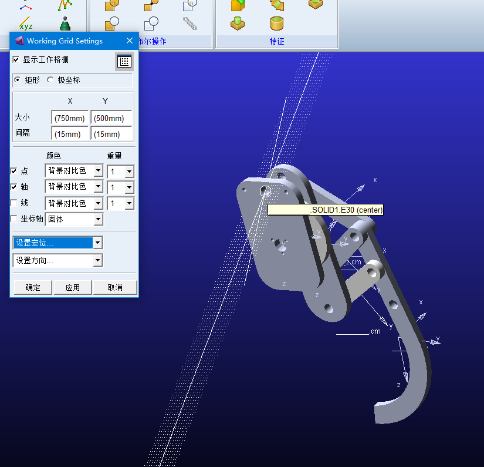The image size is (484, 467).
Task: Click the 确定 button
Action: [33, 287]
